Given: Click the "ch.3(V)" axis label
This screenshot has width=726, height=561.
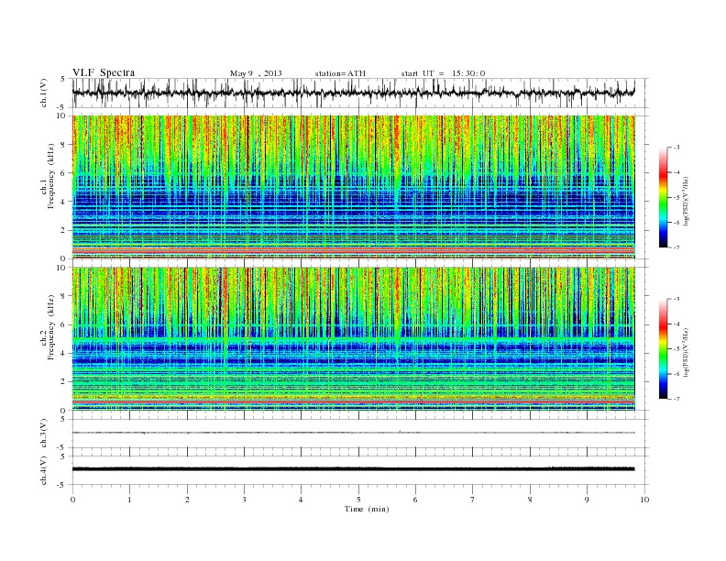Looking at the screenshot, I should coord(44,434).
